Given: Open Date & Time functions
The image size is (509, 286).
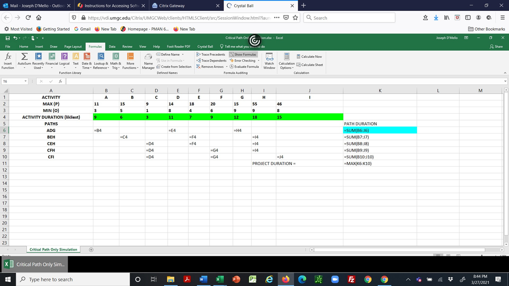Looking at the screenshot, I should 87,61.
